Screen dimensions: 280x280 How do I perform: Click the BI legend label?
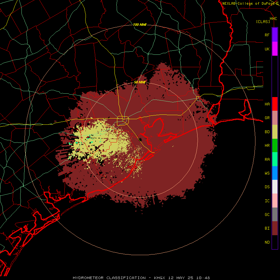267,228
